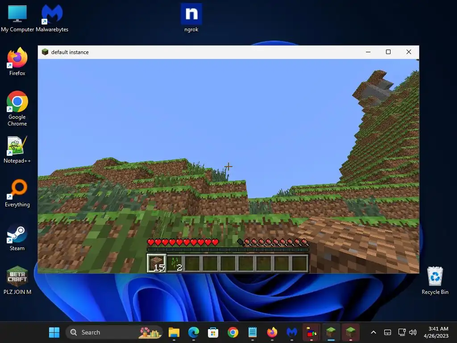Open the Windows Start menu
457x343 pixels.
pyautogui.click(x=54, y=332)
